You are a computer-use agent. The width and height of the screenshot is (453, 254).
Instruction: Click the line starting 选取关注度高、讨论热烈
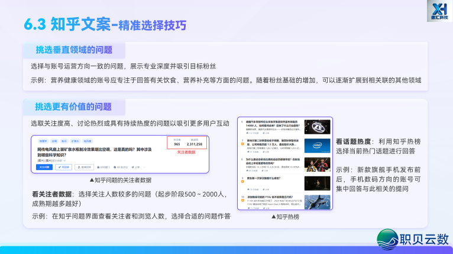130,124
